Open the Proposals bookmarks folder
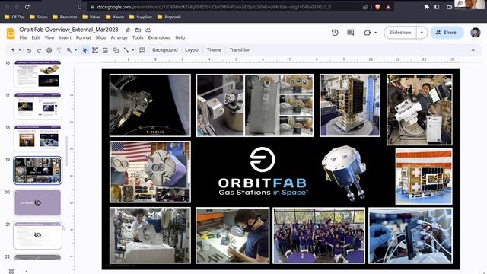Screen dimensions: 487x274 169,17
